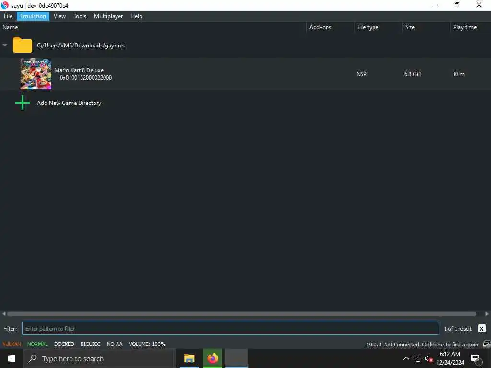Collapse the gaymes directory tree arrow
Screen dimensions: 491x368
[x=5, y=45]
